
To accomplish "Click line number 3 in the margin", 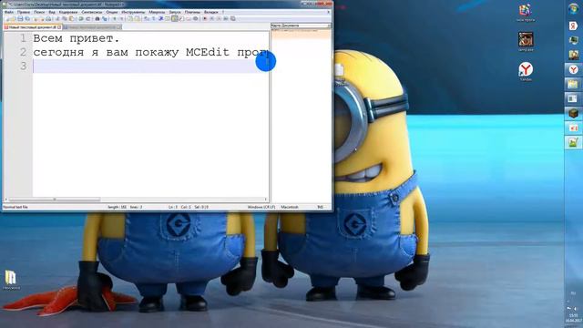I will click(23, 66).
